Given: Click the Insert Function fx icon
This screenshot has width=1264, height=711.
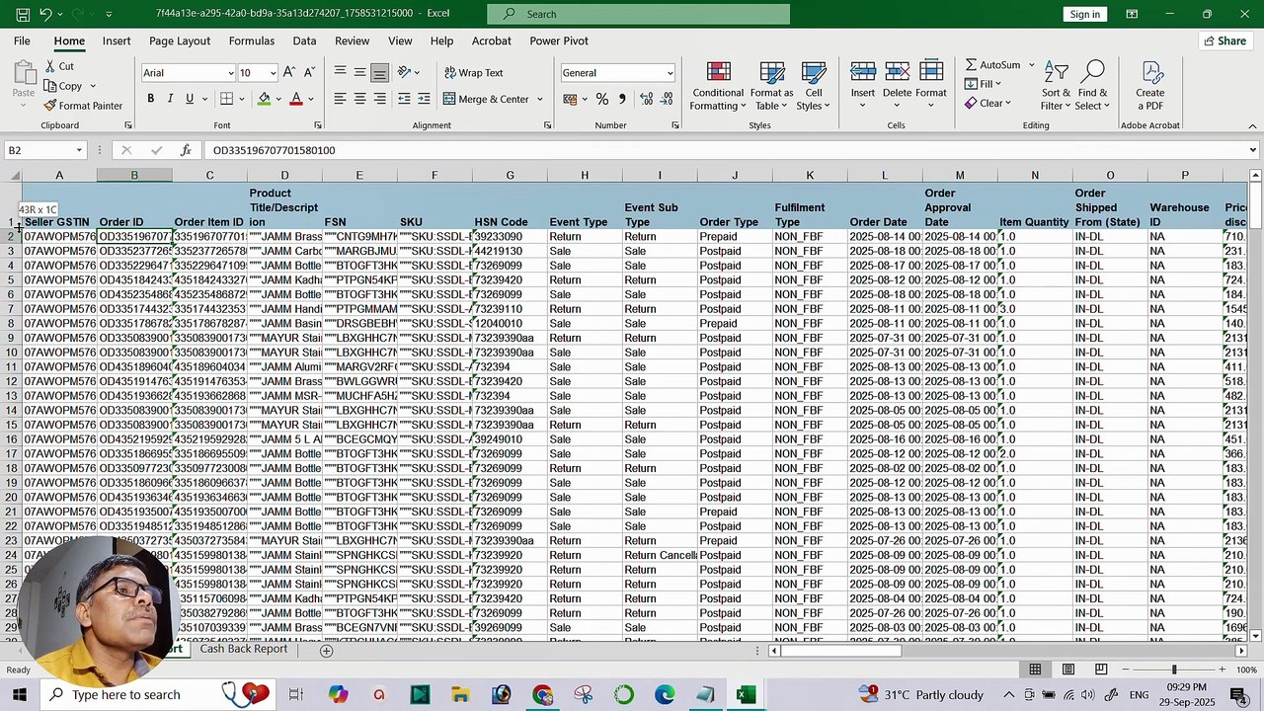Looking at the screenshot, I should (186, 150).
